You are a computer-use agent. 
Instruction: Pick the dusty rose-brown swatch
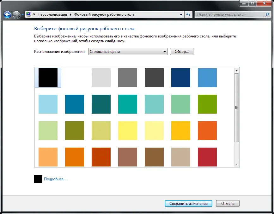pyautogui.click(x=128, y=157)
